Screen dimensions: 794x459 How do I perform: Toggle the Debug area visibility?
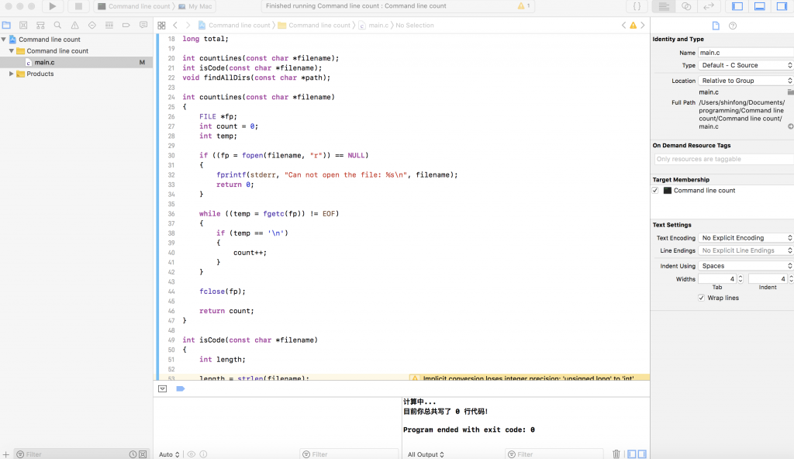(760, 6)
